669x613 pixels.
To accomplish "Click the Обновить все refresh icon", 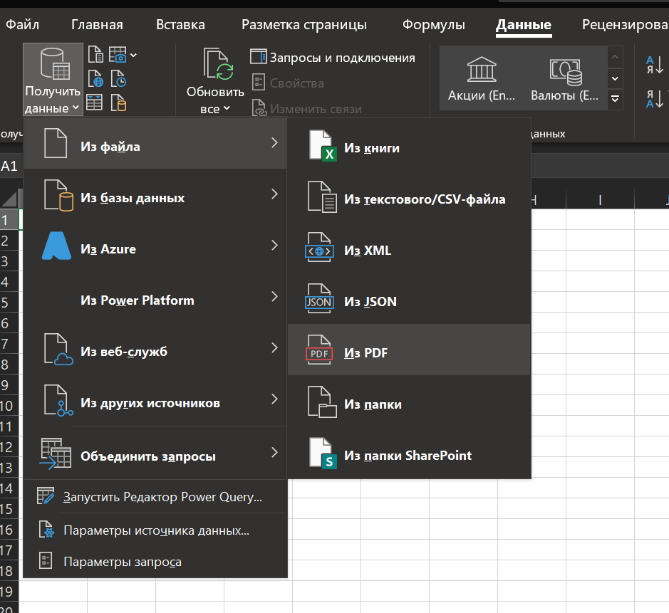I will pos(218,64).
